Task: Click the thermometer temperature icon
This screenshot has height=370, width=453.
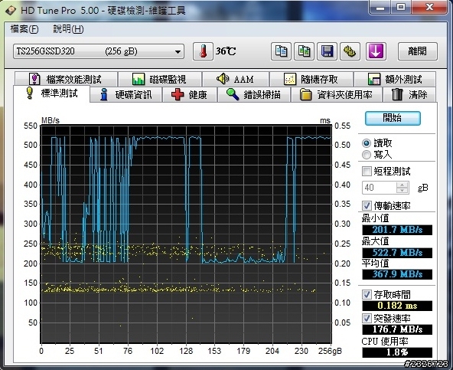Action: (203, 51)
